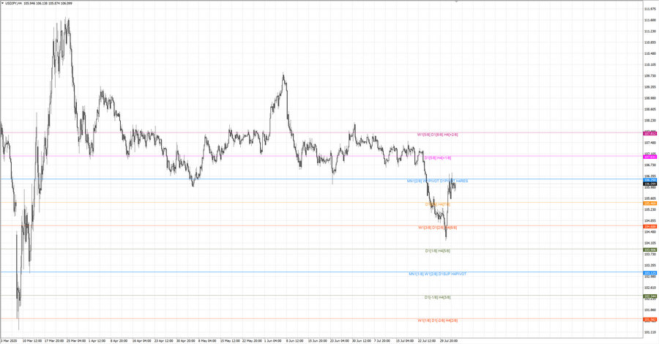
Task: Click the 104.688 red price tag
Action: click(650, 226)
